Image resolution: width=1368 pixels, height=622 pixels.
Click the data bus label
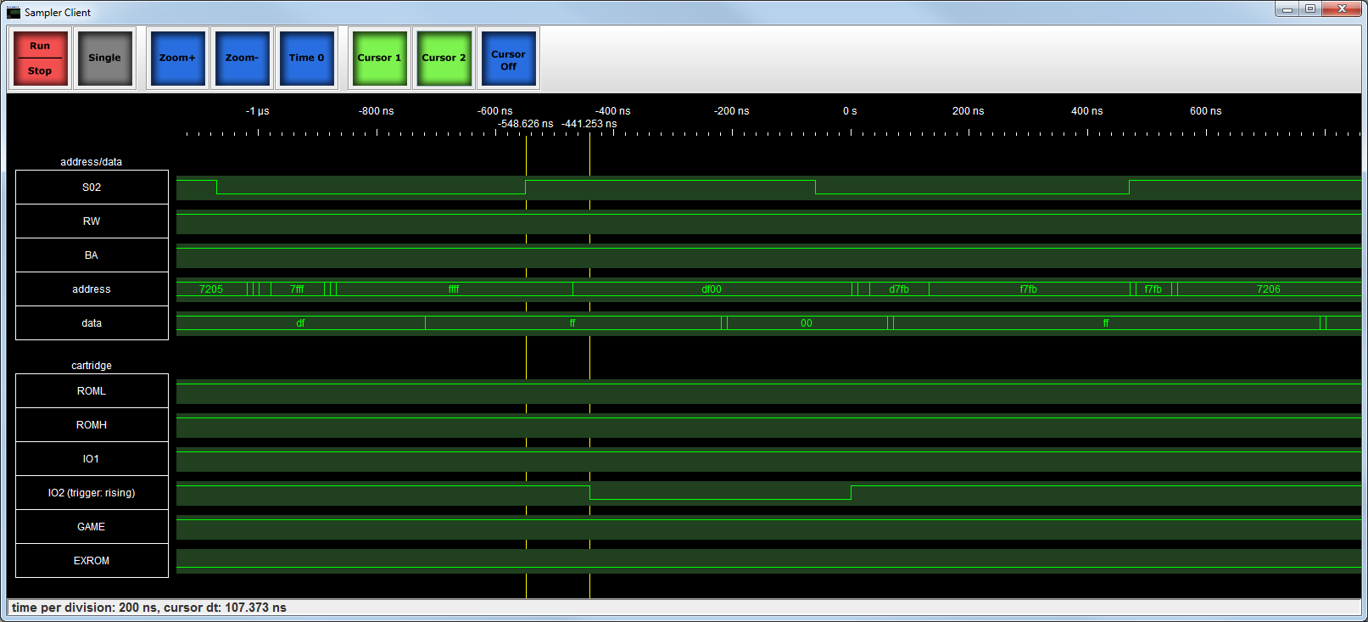click(x=92, y=323)
